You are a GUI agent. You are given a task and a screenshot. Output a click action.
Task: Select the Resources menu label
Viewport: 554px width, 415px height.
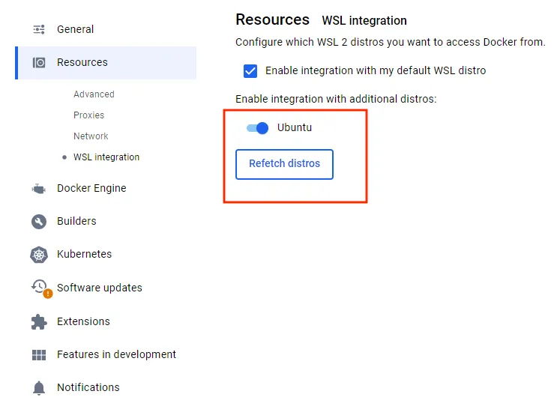click(82, 62)
